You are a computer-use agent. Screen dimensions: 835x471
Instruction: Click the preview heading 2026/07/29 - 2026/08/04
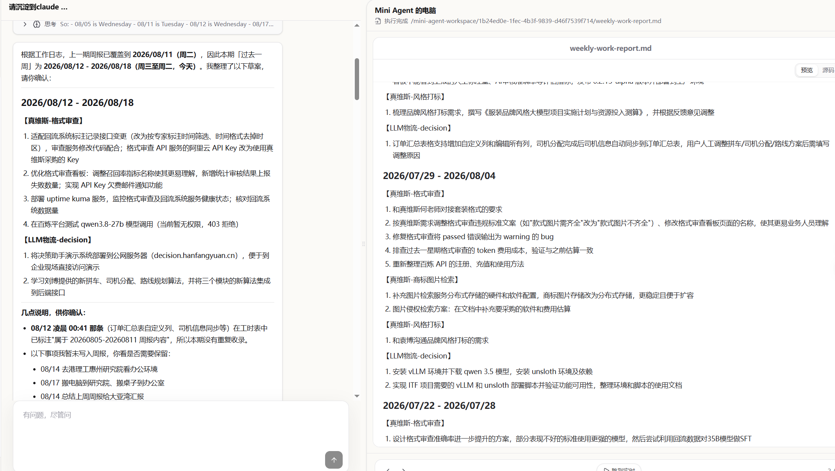pyautogui.click(x=439, y=176)
